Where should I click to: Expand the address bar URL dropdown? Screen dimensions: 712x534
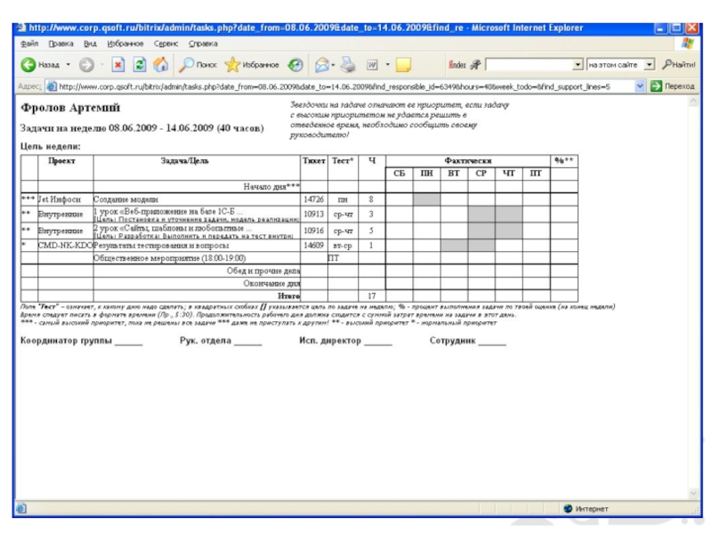pos(641,86)
